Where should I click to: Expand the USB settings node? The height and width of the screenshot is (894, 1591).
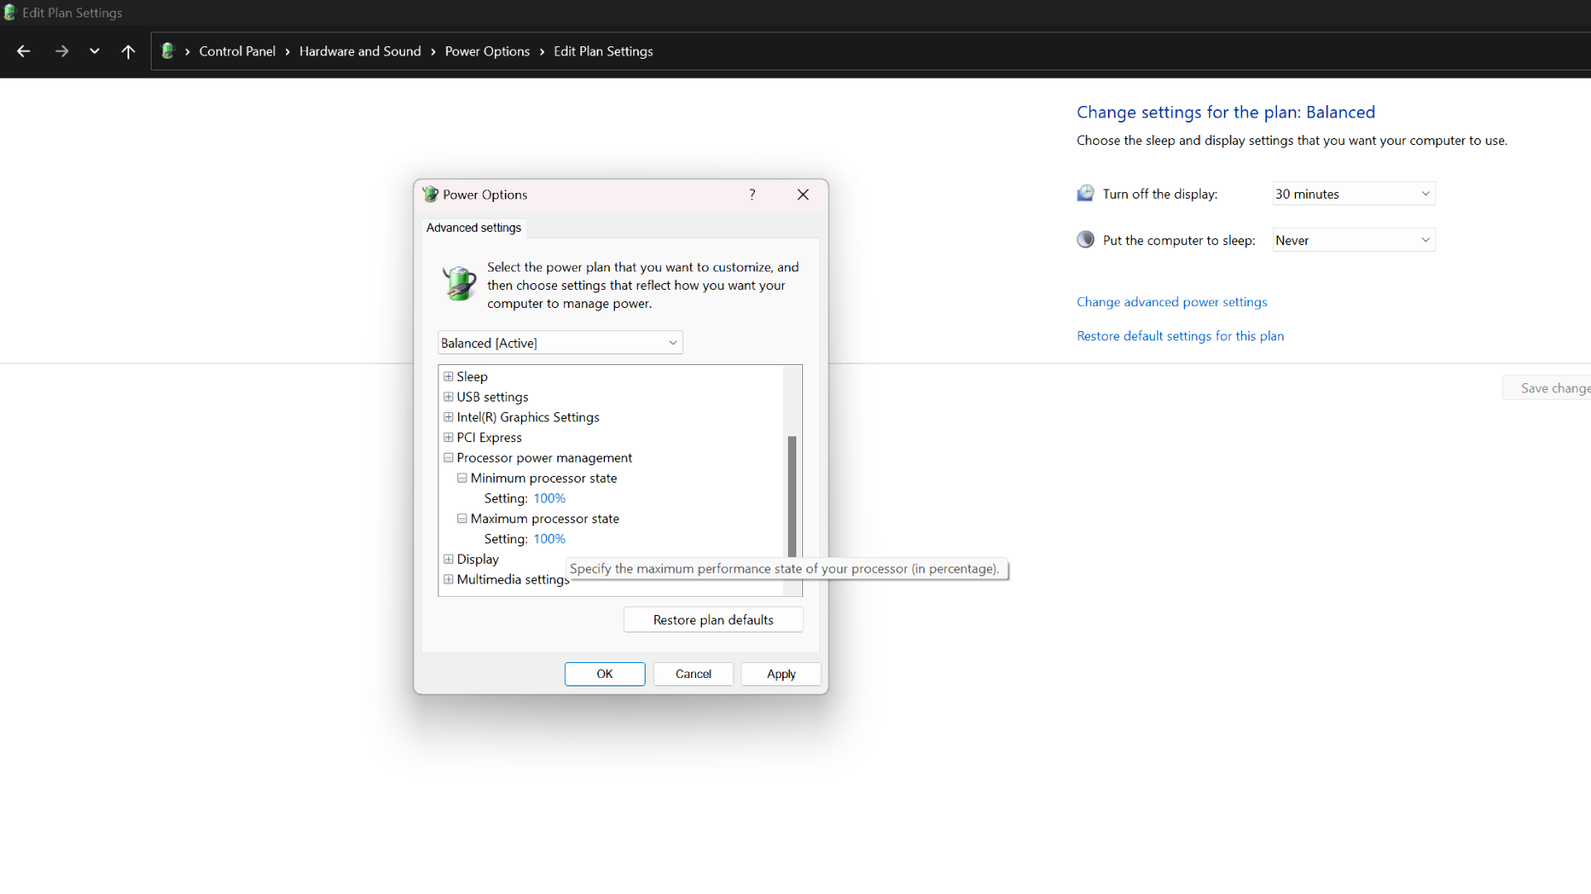tap(448, 397)
